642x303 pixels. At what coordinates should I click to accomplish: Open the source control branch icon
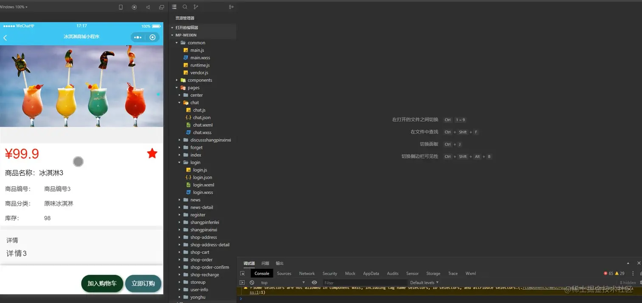196,7
